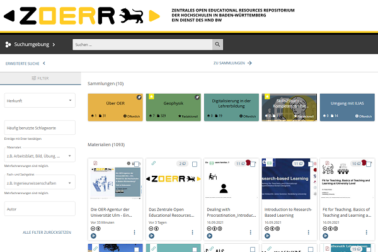378x252 pixels.
Task: Open the Fach- und Sachgebiet dropdown
Action: [40, 183]
